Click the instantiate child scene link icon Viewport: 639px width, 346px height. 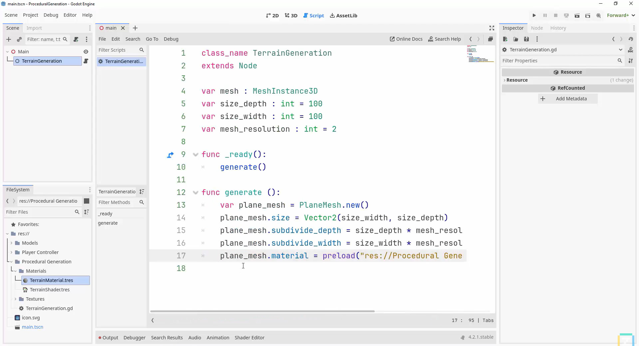click(x=19, y=39)
